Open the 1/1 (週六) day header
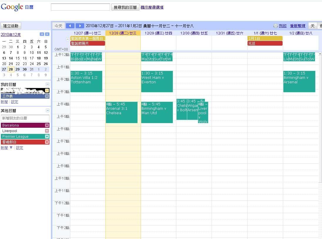 point(265,33)
